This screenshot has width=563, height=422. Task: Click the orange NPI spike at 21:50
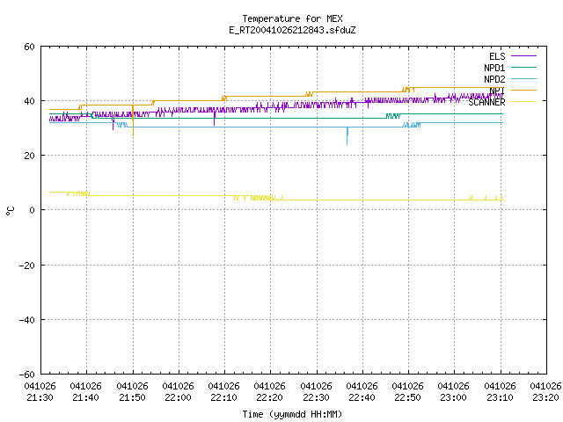tap(133, 120)
